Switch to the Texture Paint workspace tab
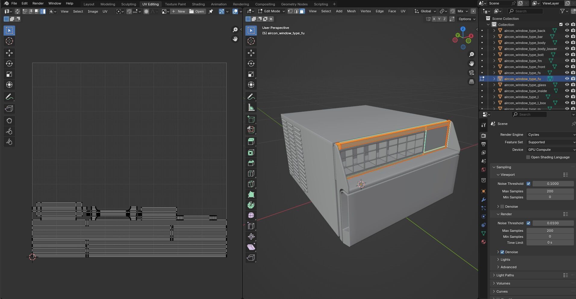 click(x=175, y=4)
